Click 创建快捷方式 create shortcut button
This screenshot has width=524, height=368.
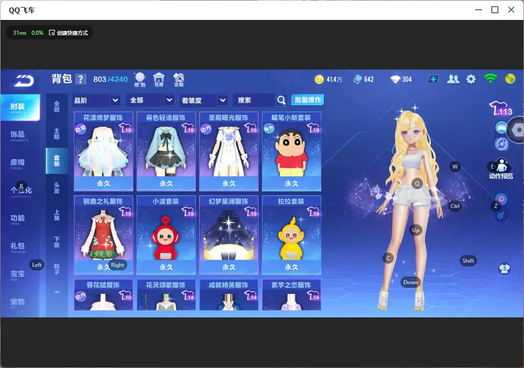pyautogui.click(x=68, y=33)
